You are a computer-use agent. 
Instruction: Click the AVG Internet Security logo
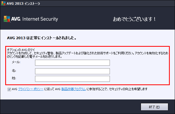click(x=31, y=19)
